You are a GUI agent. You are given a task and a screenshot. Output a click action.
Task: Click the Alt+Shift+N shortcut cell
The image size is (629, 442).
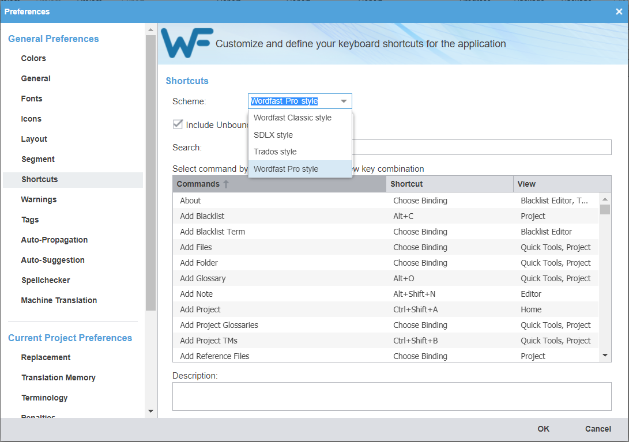point(414,294)
